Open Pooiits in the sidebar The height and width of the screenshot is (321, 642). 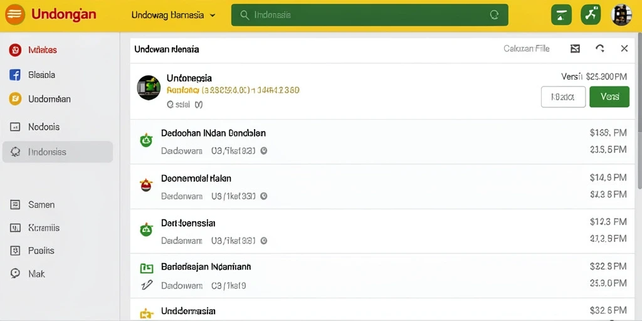(x=41, y=251)
